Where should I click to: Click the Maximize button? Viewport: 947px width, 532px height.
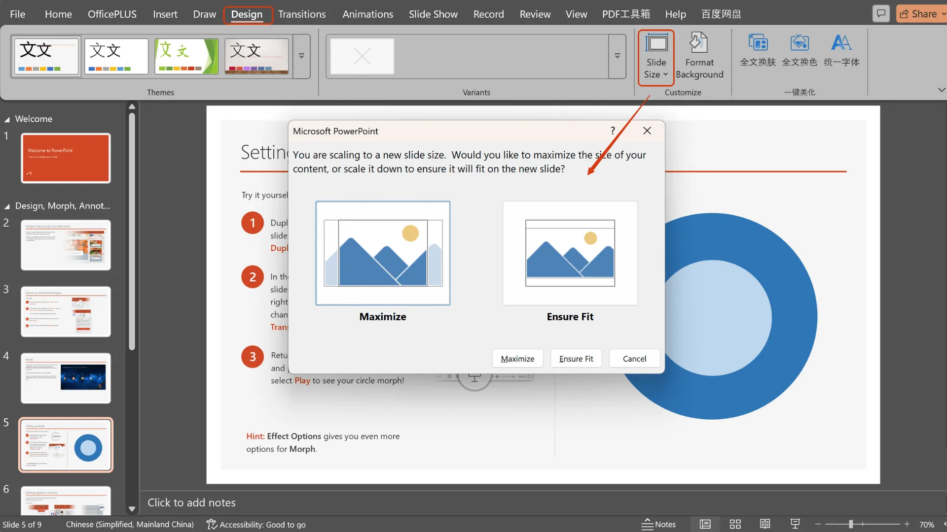(x=517, y=359)
